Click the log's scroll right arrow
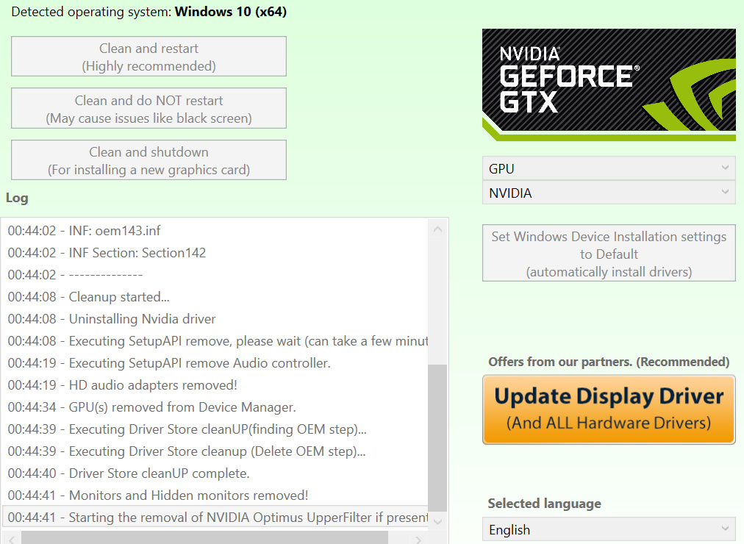Viewport: 744px width, 544px height. tap(418, 540)
